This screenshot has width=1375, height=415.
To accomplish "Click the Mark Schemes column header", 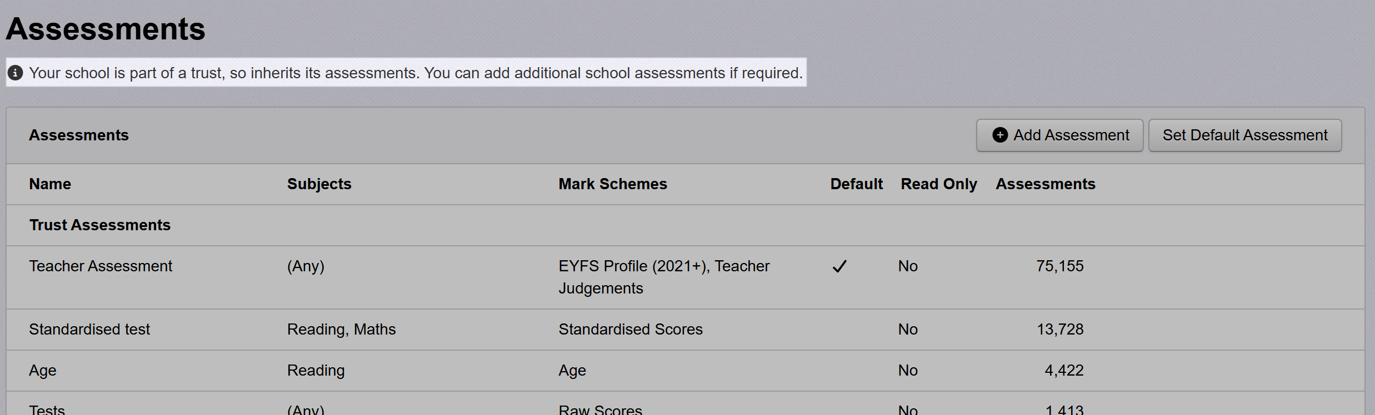I will [612, 184].
